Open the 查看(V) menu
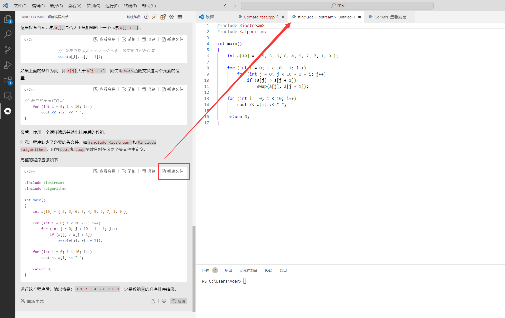 [75, 6]
